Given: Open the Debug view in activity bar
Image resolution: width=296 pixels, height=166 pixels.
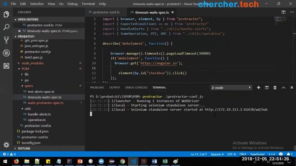Looking at the screenshot, I should pyautogui.click(x=6, y=53).
